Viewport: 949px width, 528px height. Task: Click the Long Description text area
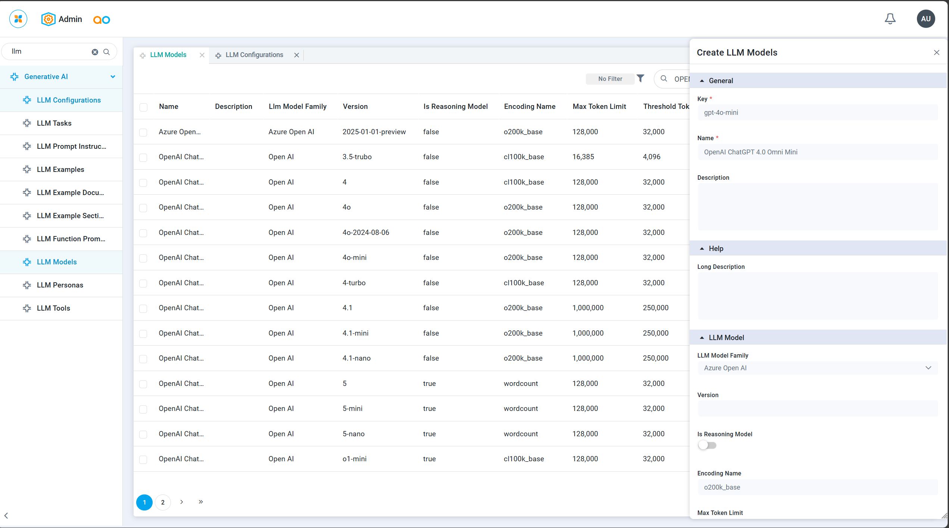coord(818,296)
